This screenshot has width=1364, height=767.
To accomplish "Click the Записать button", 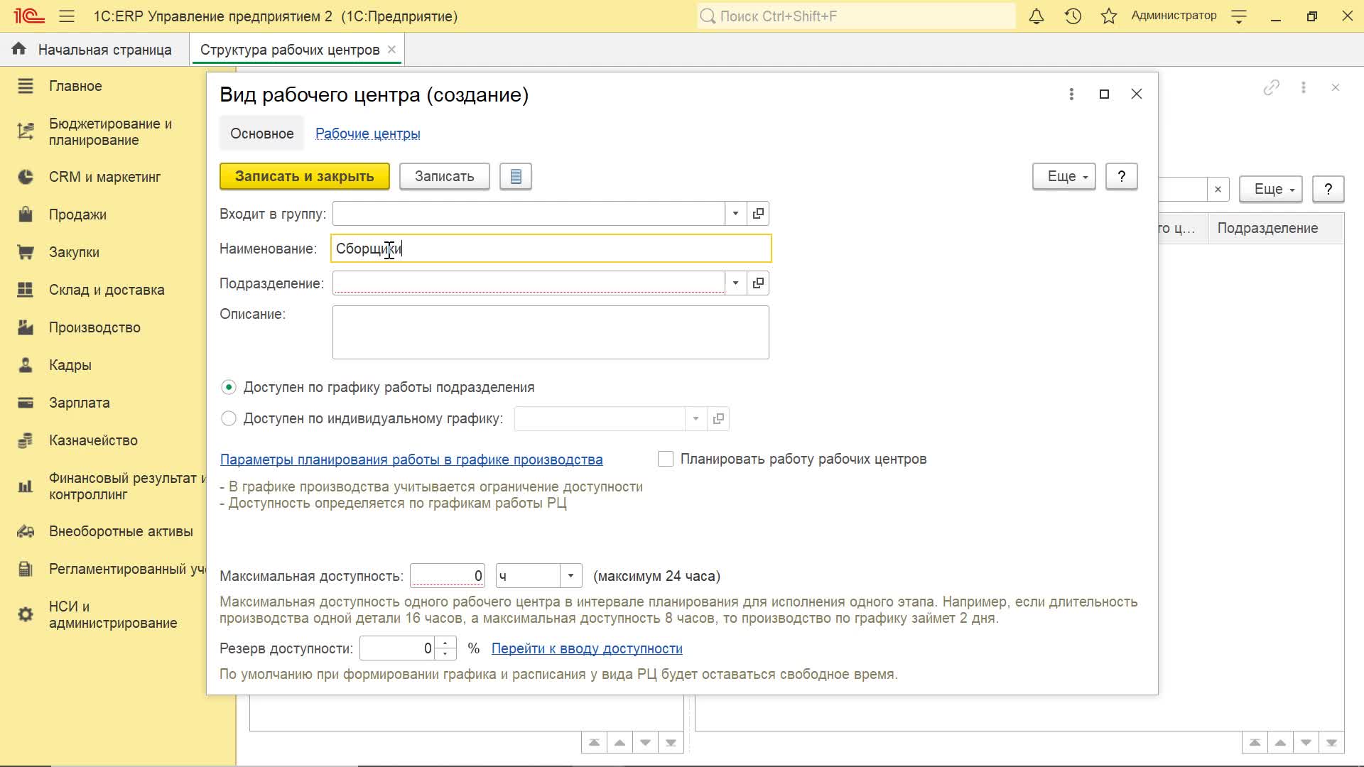I will point(445,176).
